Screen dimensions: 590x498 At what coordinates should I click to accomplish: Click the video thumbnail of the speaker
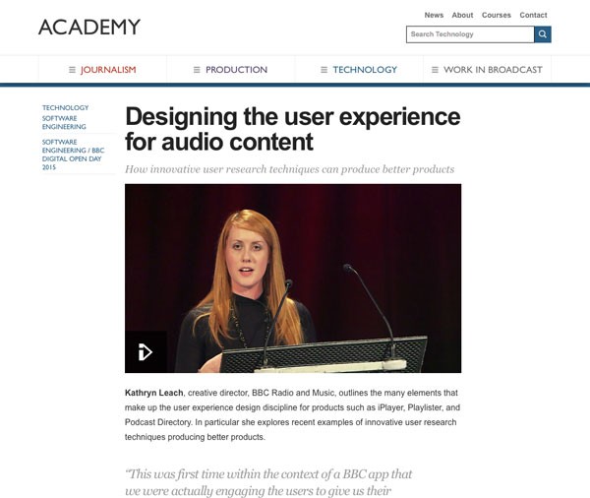coord(293,279)
